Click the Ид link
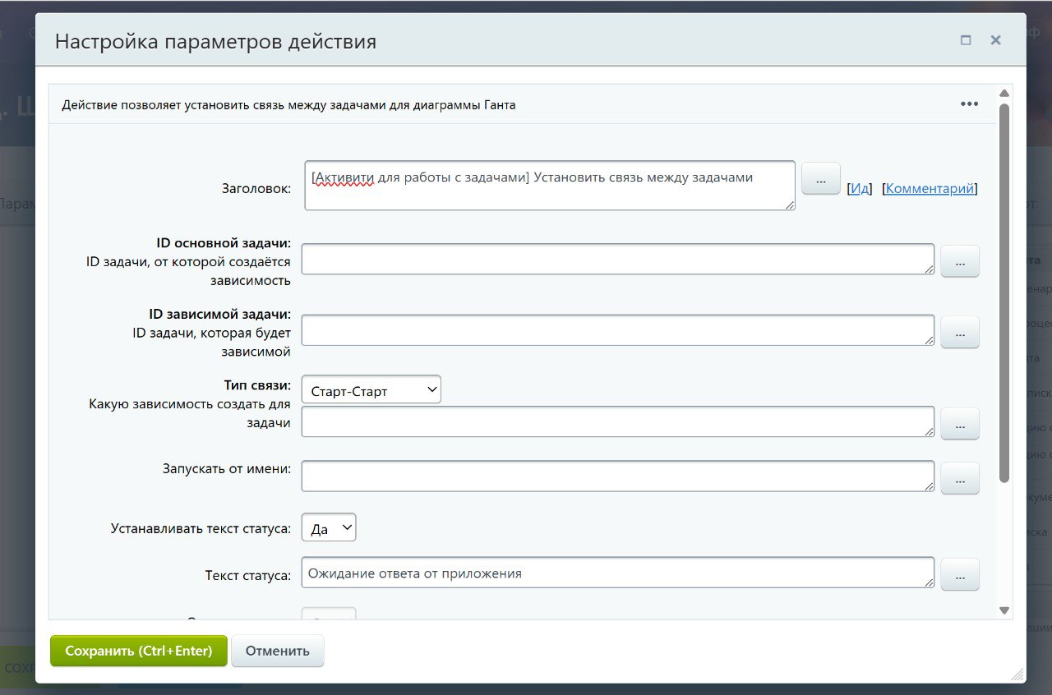 point(860,188)
